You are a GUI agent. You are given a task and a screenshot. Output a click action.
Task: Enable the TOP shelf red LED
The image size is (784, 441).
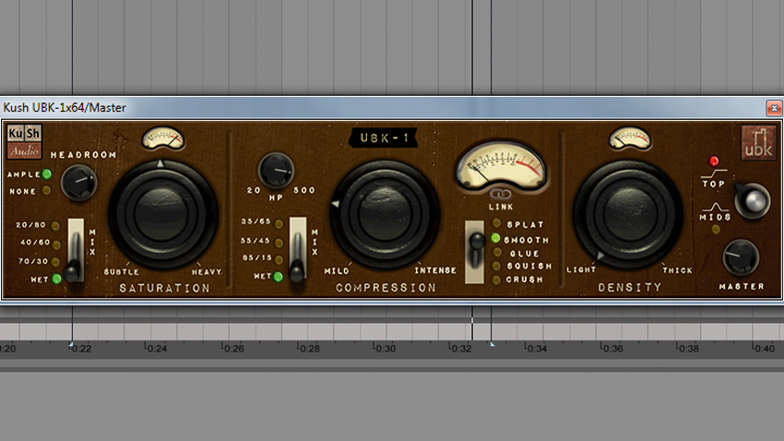point(714,161)
